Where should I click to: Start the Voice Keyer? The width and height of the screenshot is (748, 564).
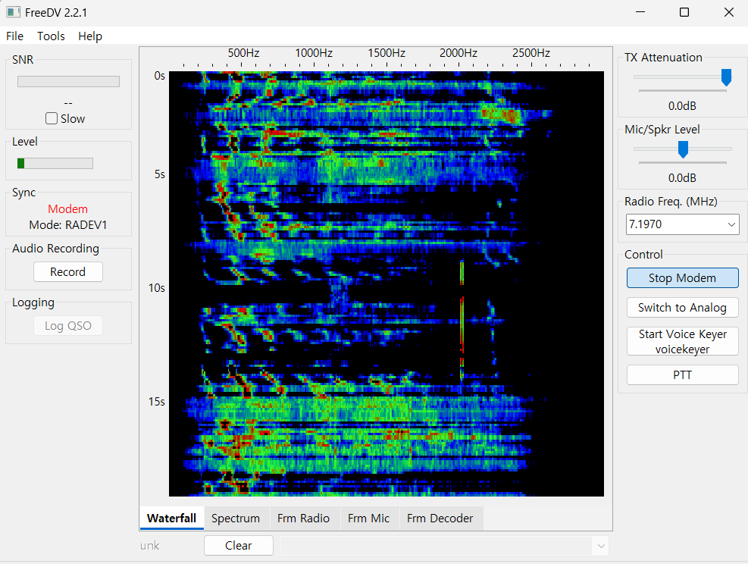point(682,341)
